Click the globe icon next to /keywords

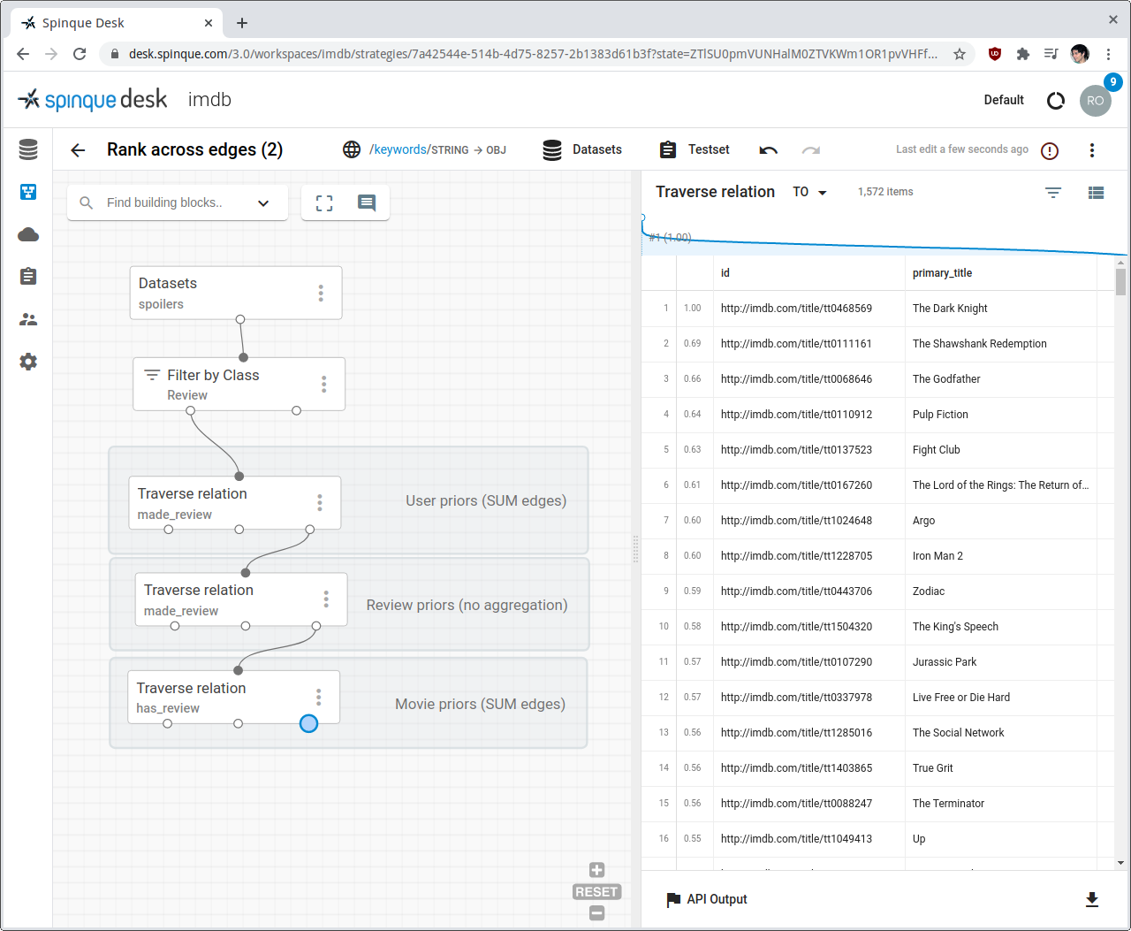tap(352, 149)
